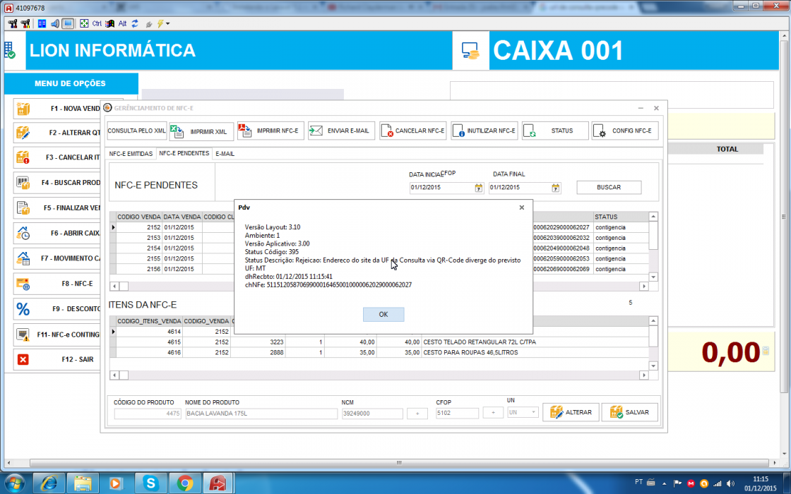The image size is (791, 494).
Task: Click the IMPRIMIR NFC-E PDF icon
Action: click(x=244, y=131)
